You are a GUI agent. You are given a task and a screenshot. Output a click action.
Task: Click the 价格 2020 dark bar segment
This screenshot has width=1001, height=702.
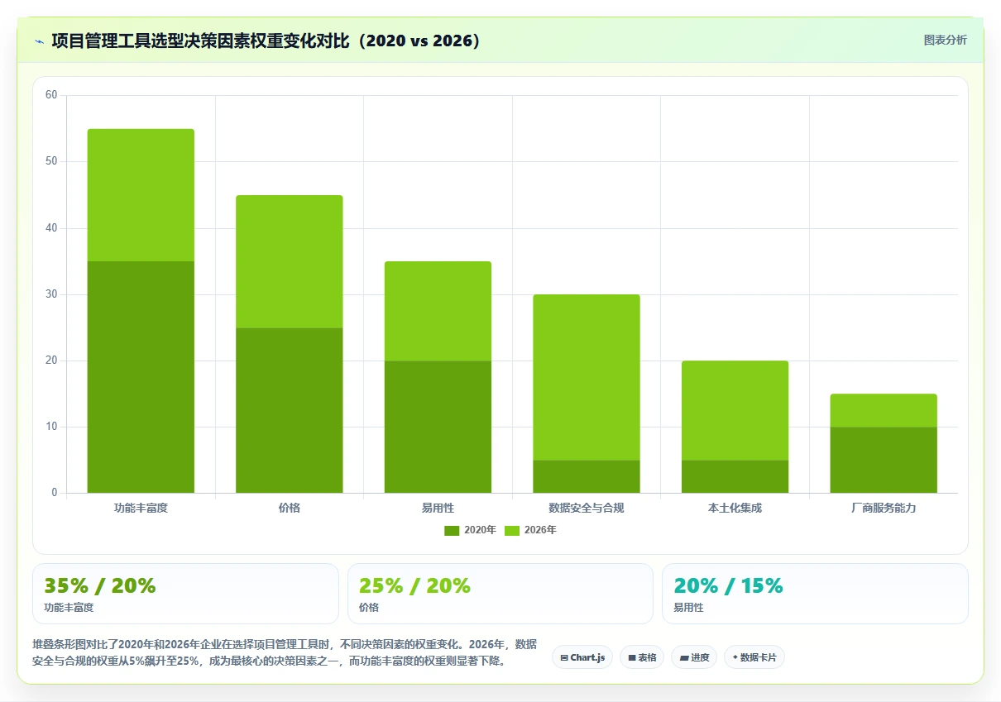tap(290, 410)
